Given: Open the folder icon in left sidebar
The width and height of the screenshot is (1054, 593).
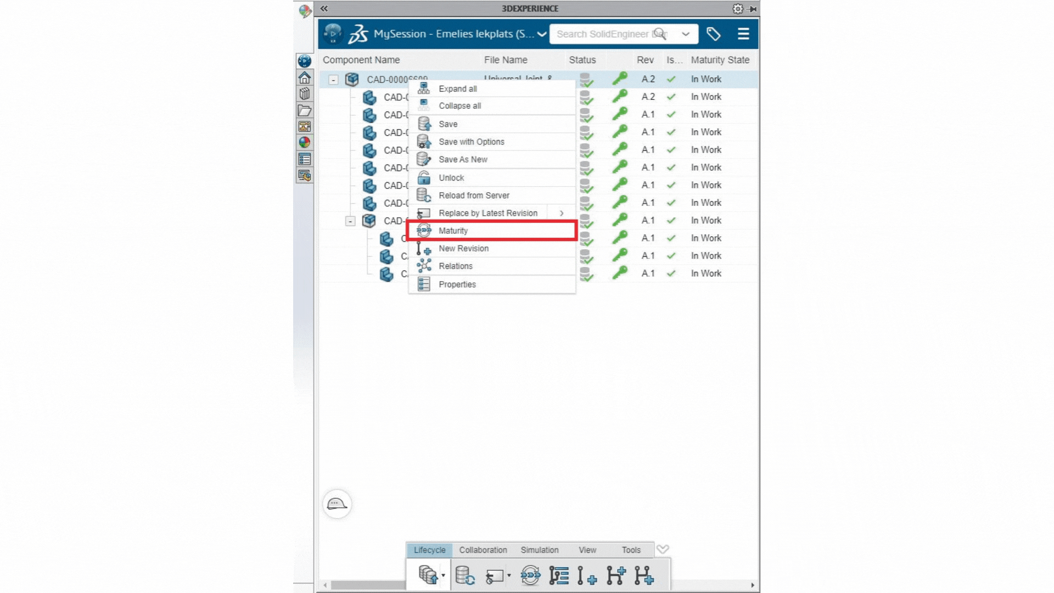Looking at the screenshot, I should 305,110.
